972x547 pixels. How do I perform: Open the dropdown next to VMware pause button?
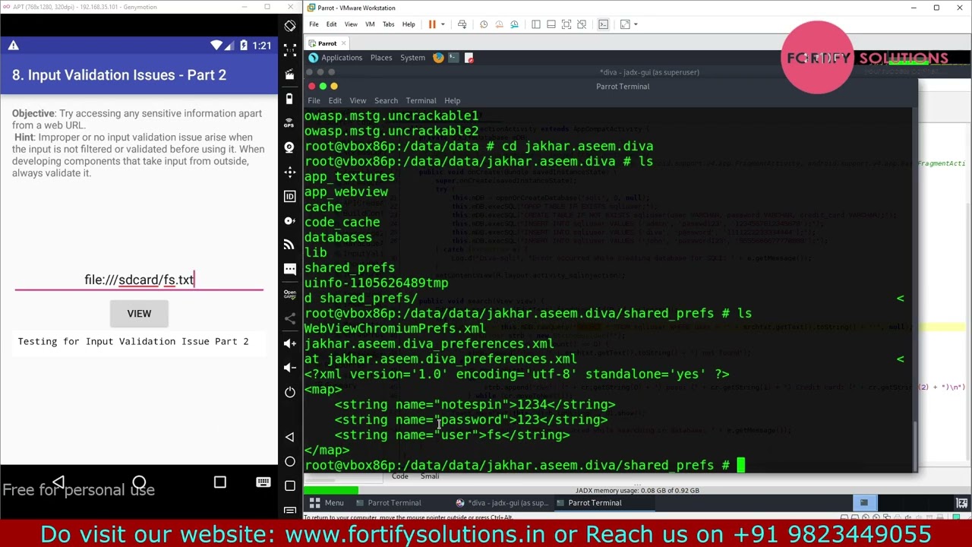click(443, 24)
